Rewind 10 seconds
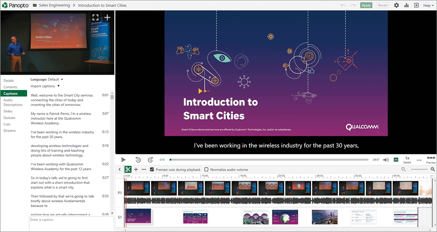 coord(138,160)
